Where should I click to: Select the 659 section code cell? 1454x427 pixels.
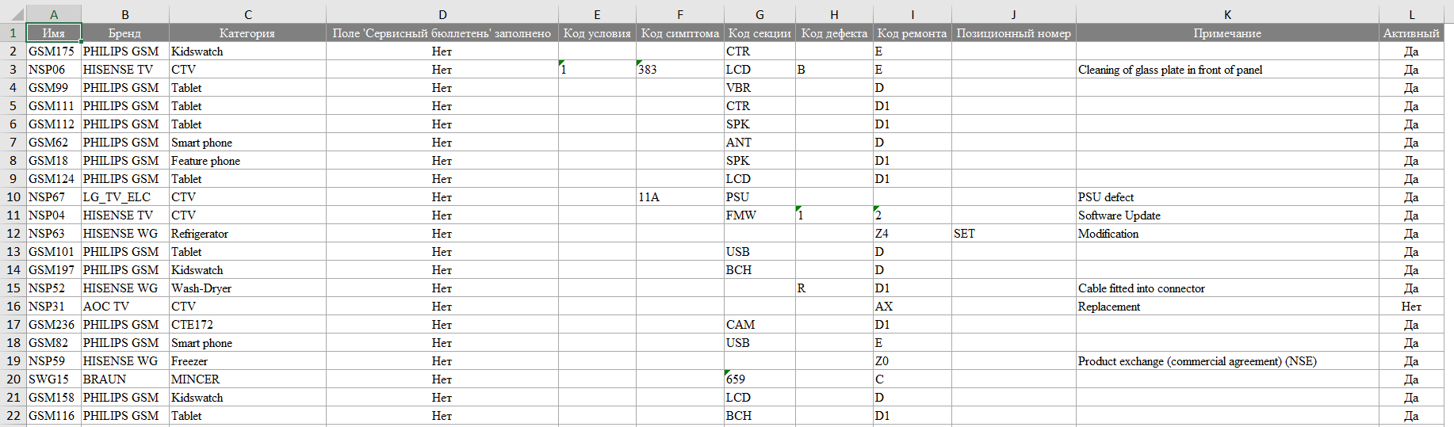pyautogui.click(x=760, y=379)
